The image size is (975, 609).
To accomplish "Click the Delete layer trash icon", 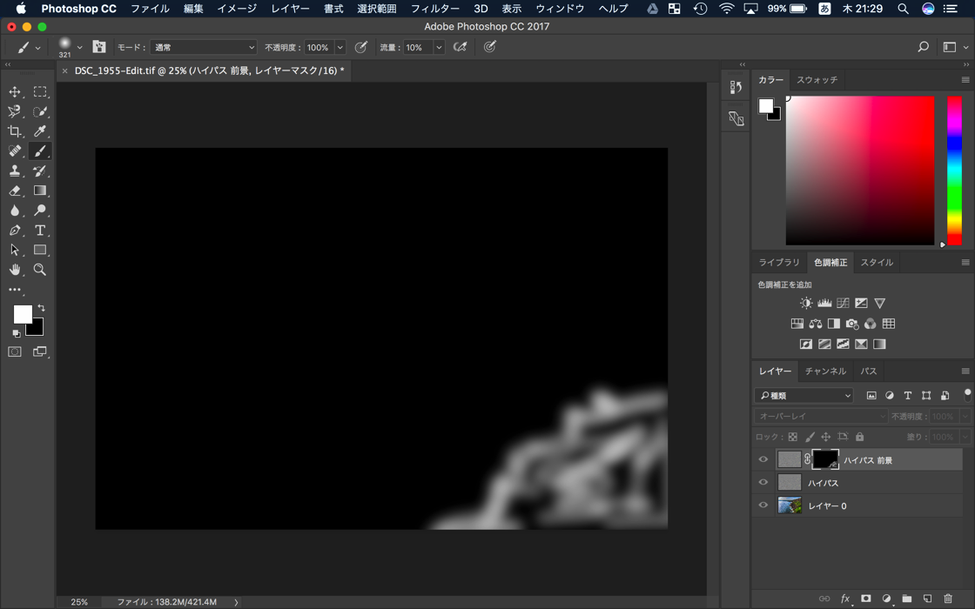I will 948,599.
